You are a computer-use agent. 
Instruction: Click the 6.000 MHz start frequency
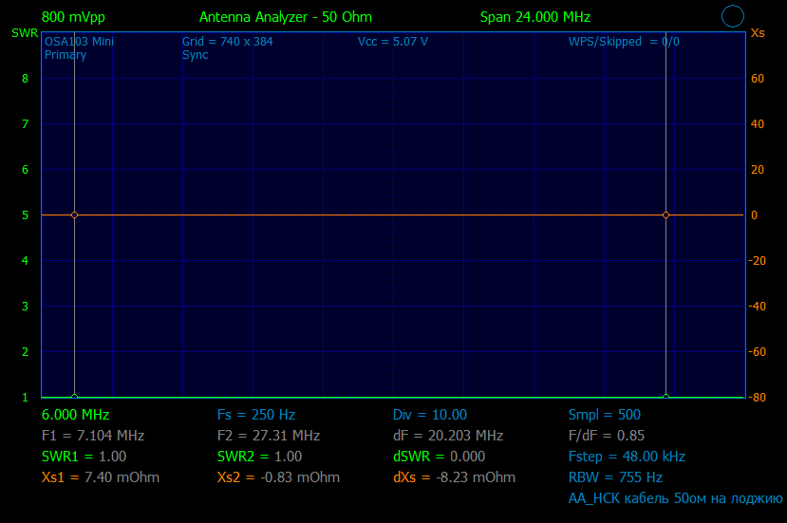click(x=75, y=415)
